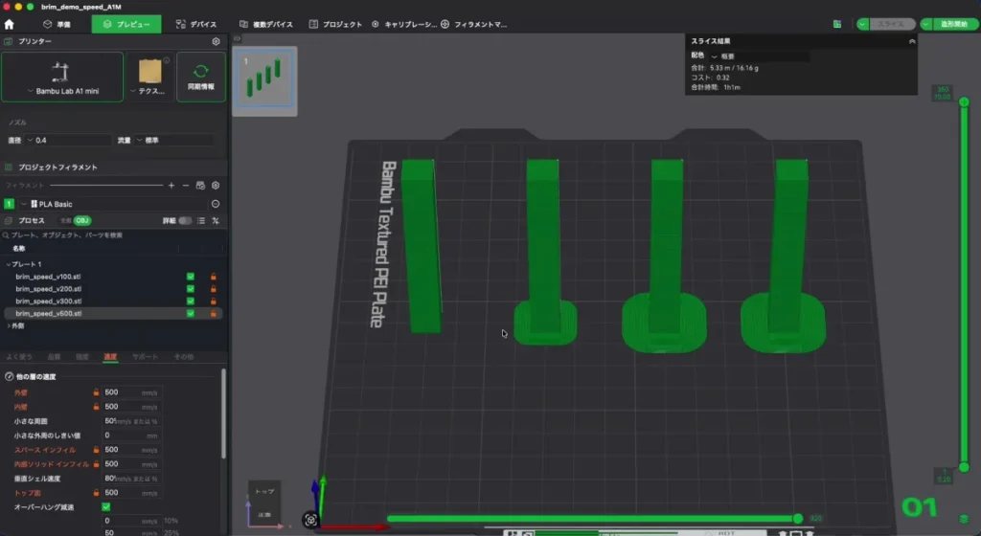Open printer settings gear in プリンター header
This screenshot has height=536, width=981.
tap(216, 41)
